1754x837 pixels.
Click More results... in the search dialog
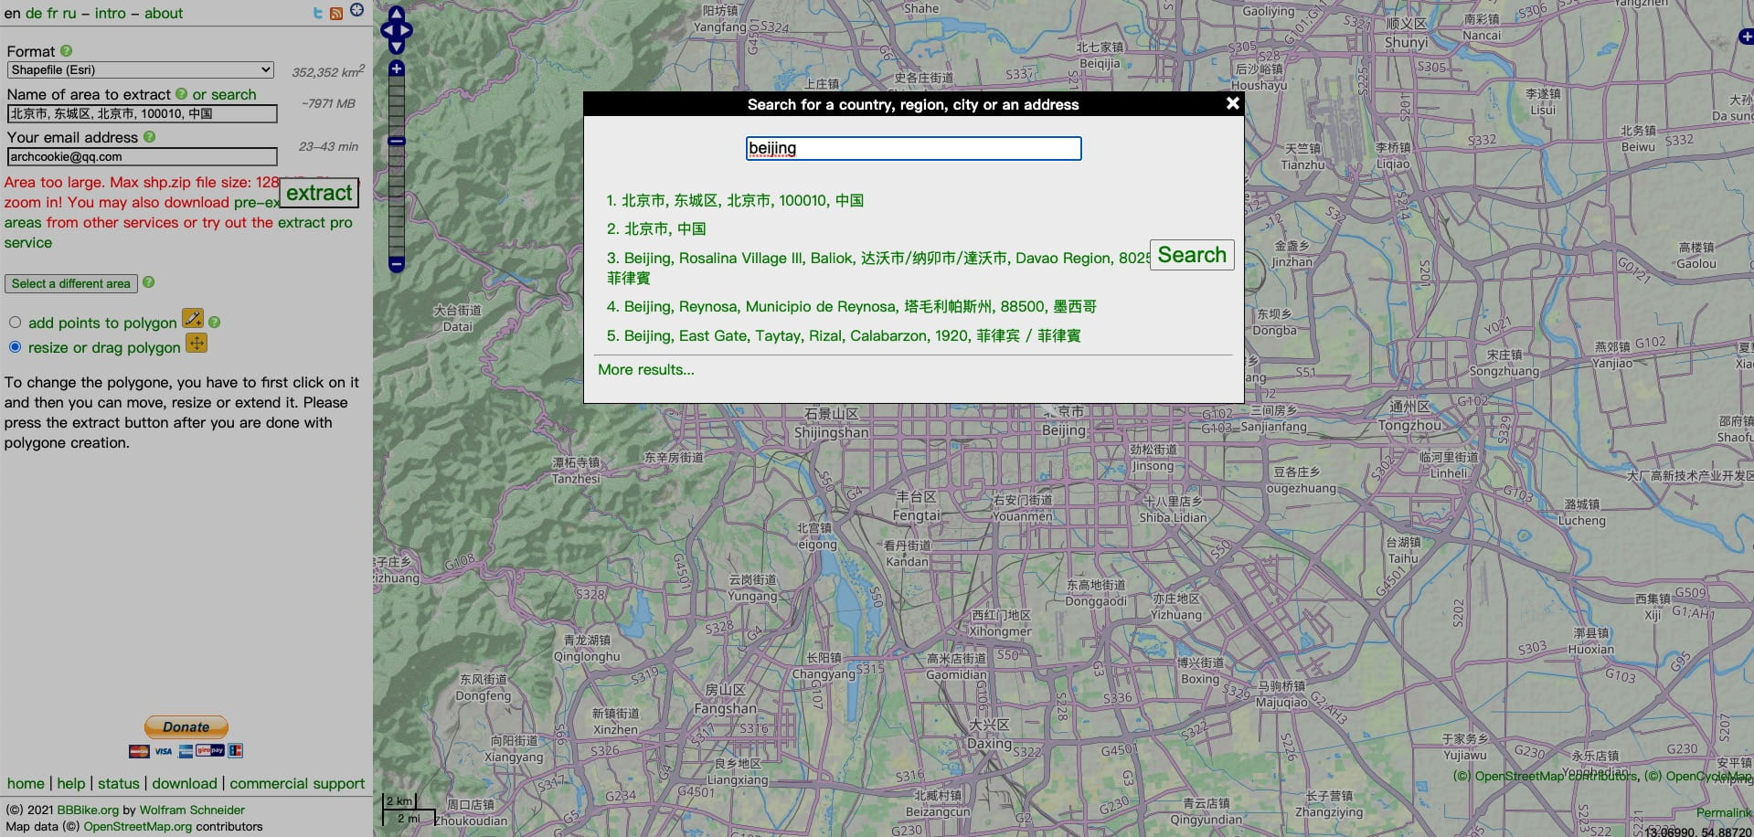pos(645,369)
